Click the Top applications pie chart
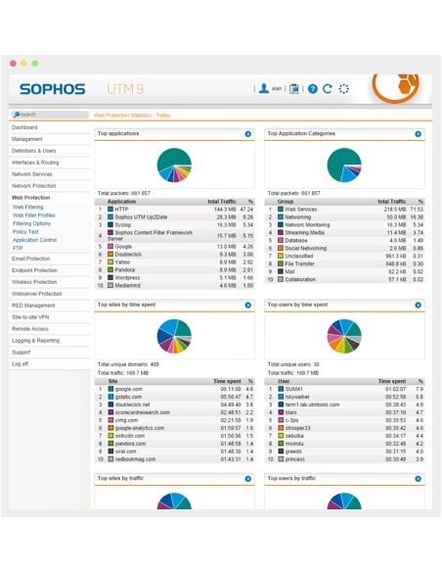The height and width of the screenshot is (572, 442). pyautogui.click(x=174, y=165)
